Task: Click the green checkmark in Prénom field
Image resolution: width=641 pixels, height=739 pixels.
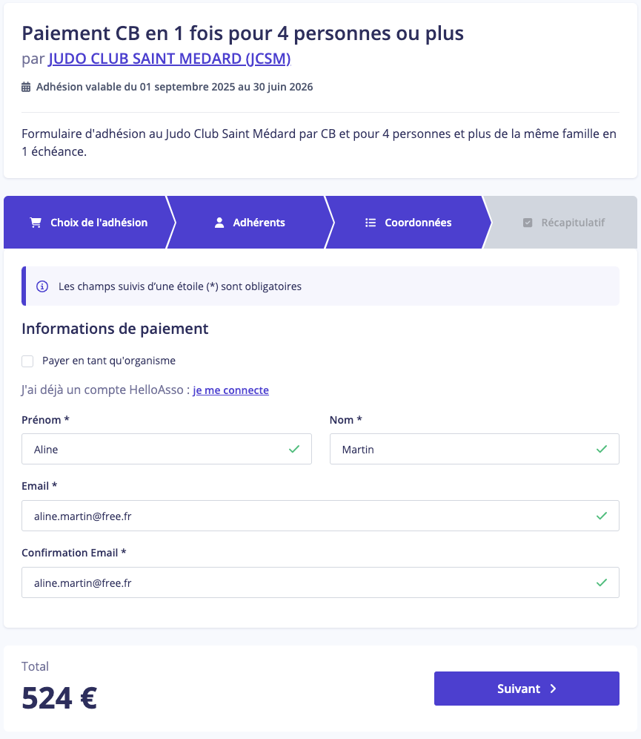Action: point(294,449)
